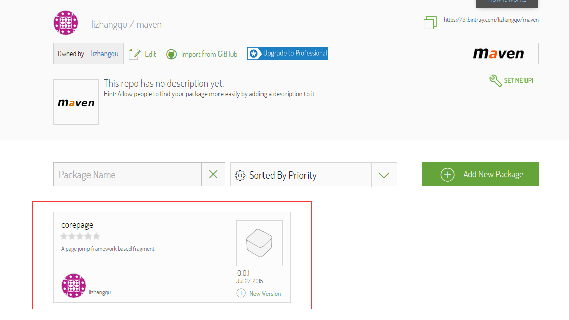The width and height of the screenshot is (569, 320).
Task: Add a new package
Action: [480, 174]
